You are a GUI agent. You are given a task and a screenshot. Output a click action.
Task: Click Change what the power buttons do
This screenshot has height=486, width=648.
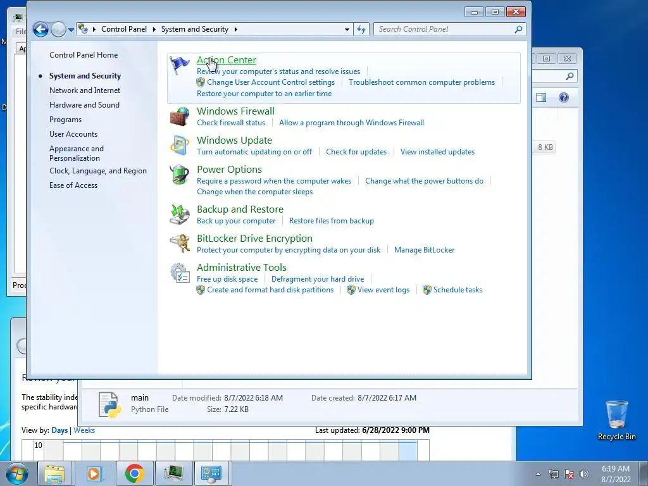coord(424,180)
